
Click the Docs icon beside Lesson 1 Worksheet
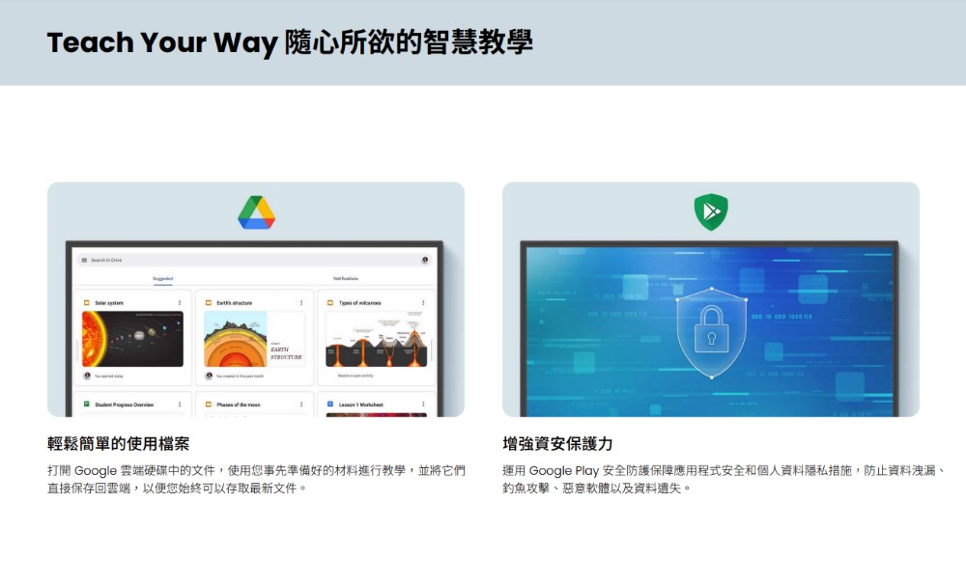[330, 405]
